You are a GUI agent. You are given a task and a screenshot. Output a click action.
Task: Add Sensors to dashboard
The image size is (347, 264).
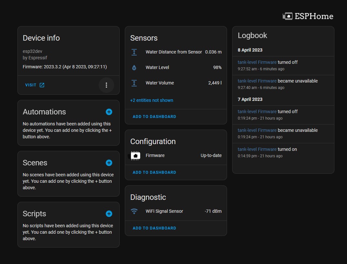pyautogui.click(x=154, y=117)
